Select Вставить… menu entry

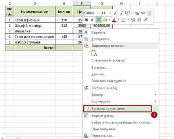121,68
